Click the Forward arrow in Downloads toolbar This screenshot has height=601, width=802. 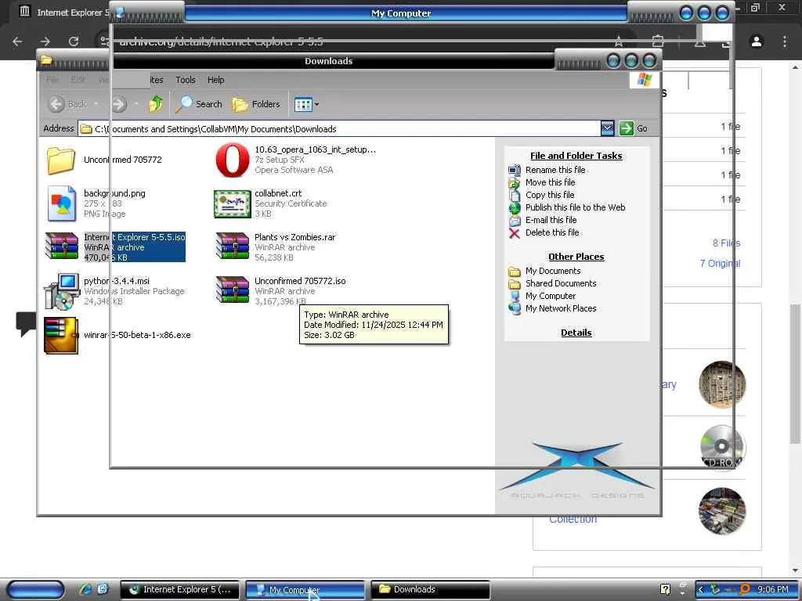point(119,104)
